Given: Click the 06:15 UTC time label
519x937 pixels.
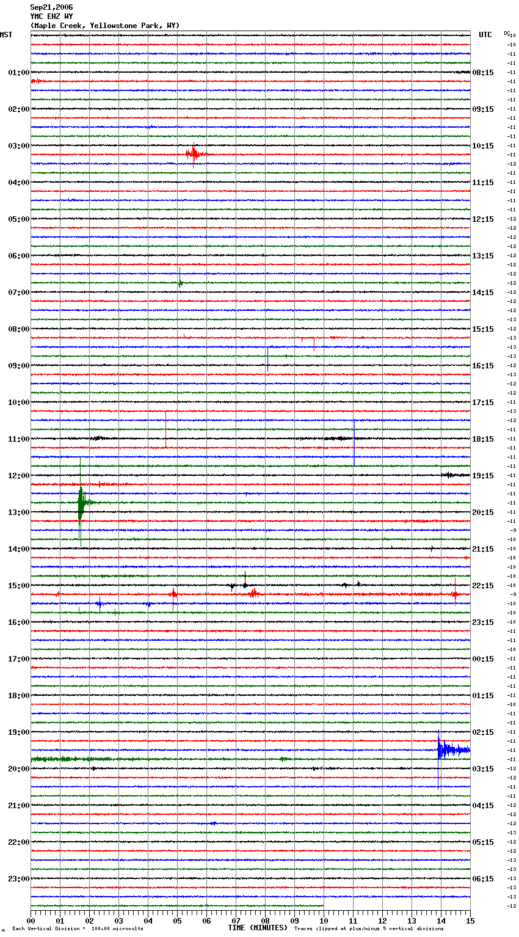Looking at the screenshot, I should pyautogui.click(x=483, y=879).
